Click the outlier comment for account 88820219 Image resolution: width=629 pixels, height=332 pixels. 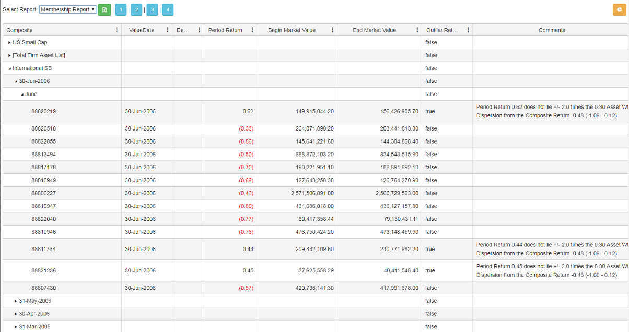click(x=553, y=111)
